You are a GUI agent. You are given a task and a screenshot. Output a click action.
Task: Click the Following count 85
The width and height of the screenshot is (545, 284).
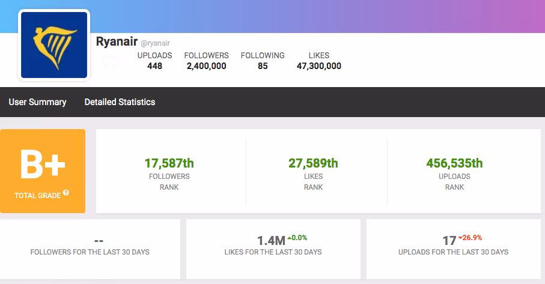[x=263, y=66]
